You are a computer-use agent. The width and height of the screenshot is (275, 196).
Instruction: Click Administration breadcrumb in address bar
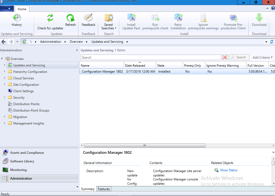(50, 42)
